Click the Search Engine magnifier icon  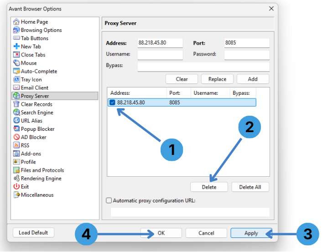click(16, 113)
